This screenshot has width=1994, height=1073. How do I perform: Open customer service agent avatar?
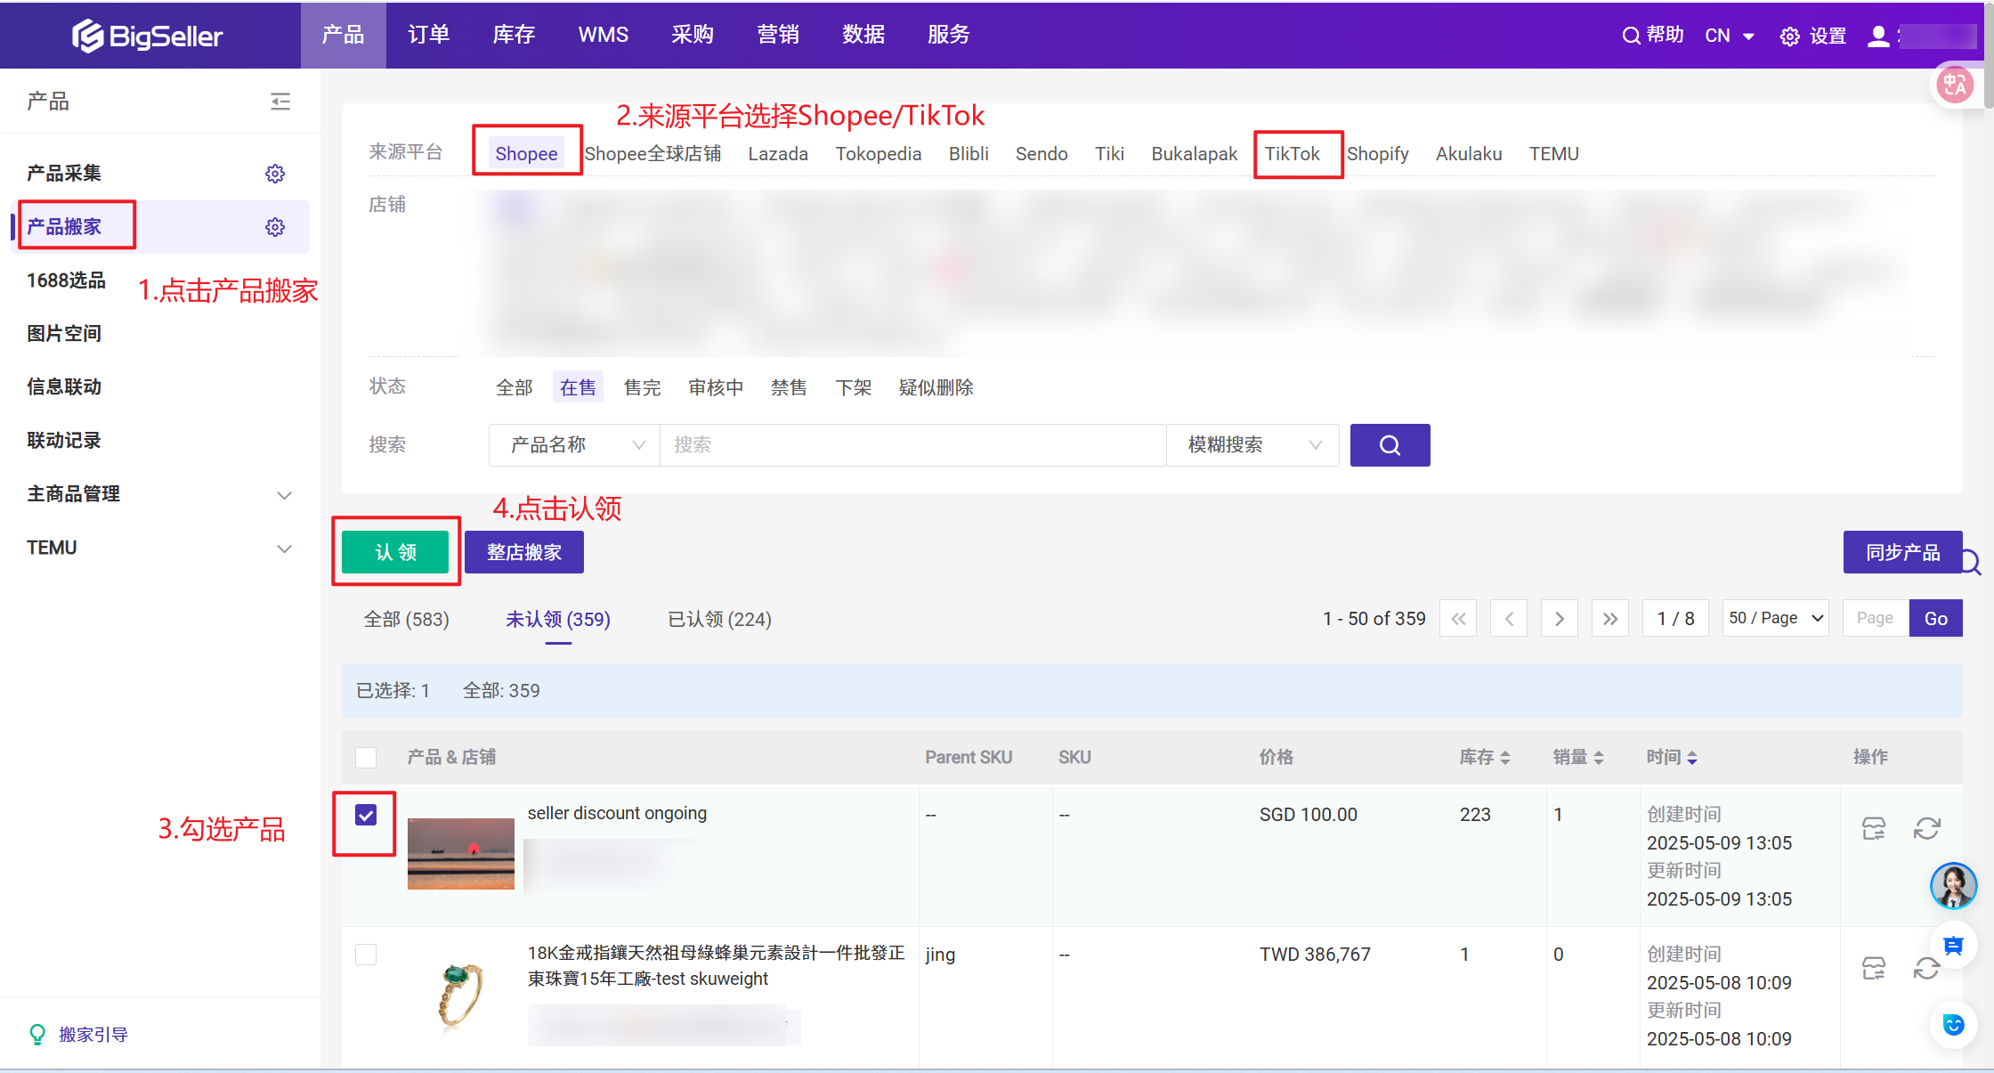pyautogui.click(x=1954, y=886)
